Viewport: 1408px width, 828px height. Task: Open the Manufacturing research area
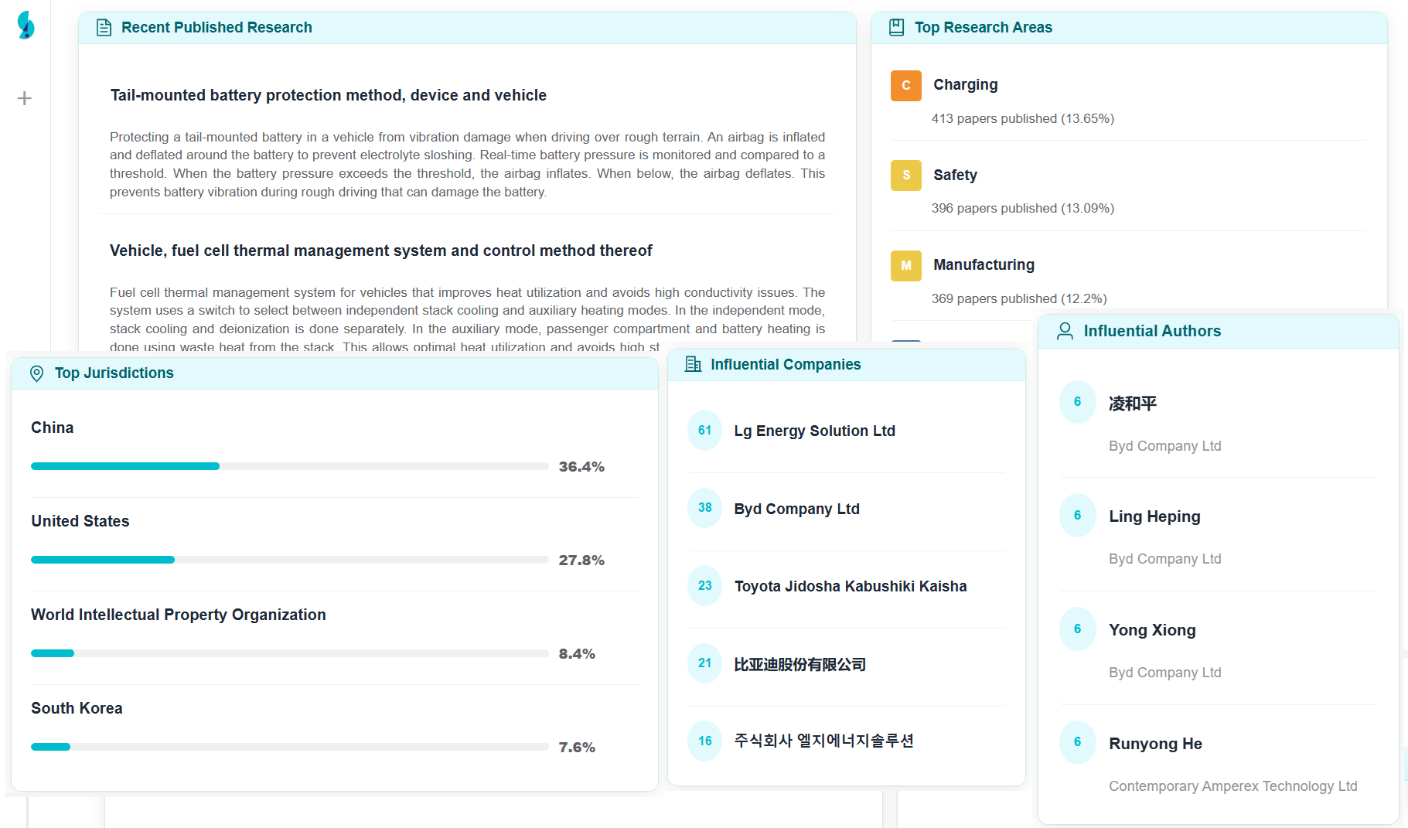984,264
